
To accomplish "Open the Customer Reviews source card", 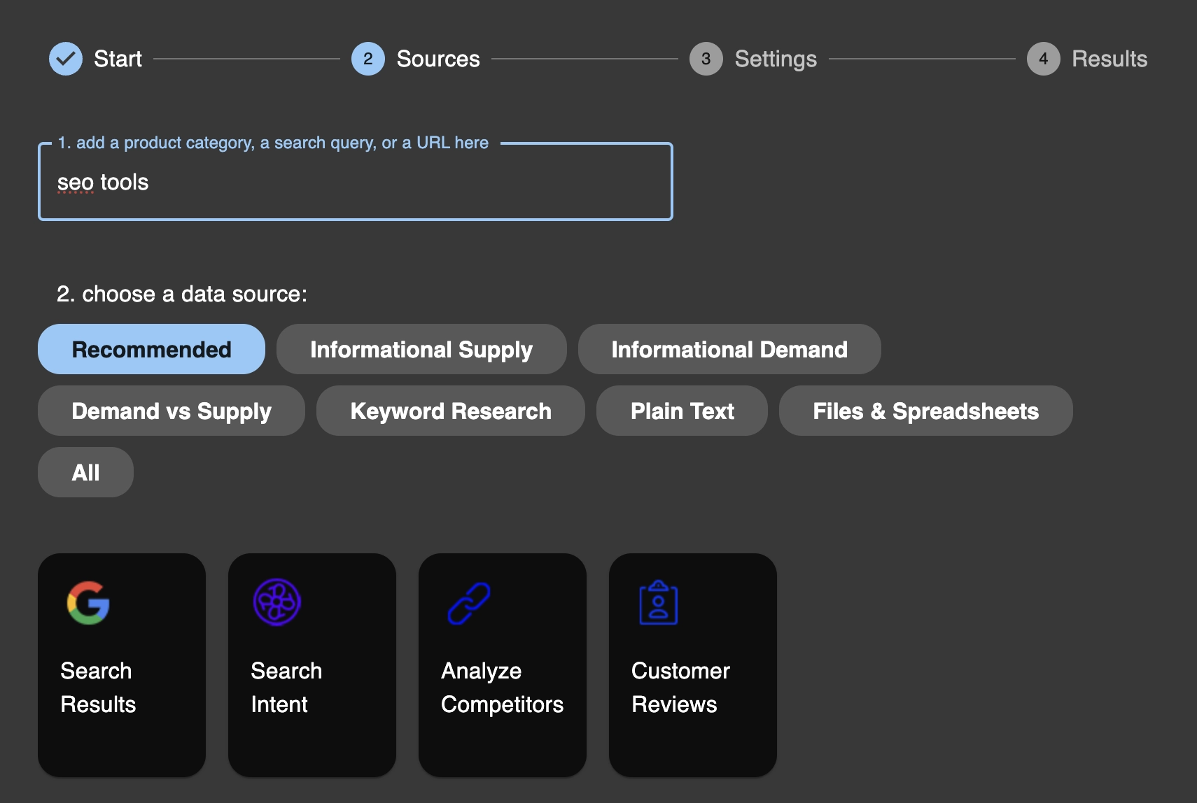I will (693, 665).
